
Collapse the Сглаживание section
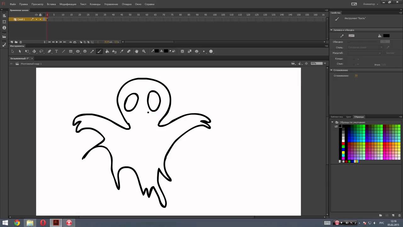point(331,70)
